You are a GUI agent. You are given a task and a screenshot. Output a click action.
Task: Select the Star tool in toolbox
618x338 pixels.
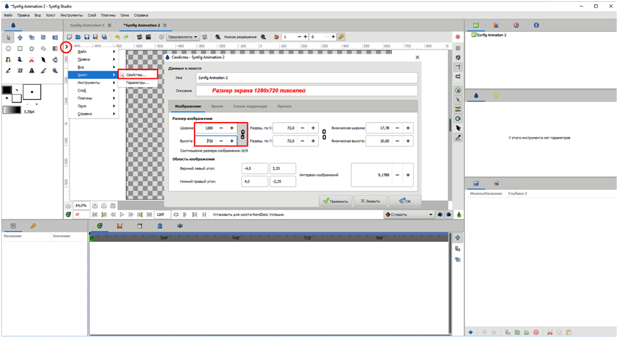[x=32, y=49]
